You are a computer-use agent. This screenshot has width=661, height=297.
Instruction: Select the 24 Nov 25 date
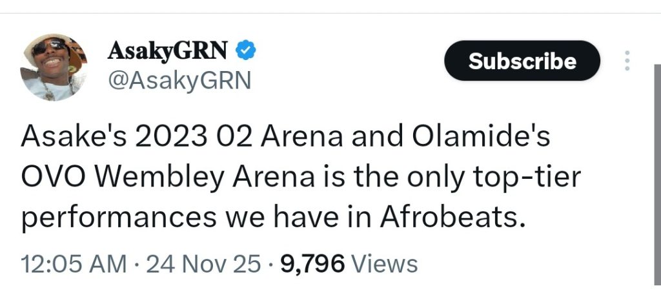pyautogui.click(x=205, y=264)
